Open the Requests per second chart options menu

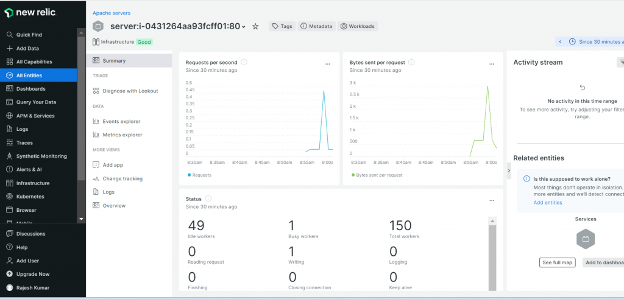pyautogui.click(x=328, y=63)
